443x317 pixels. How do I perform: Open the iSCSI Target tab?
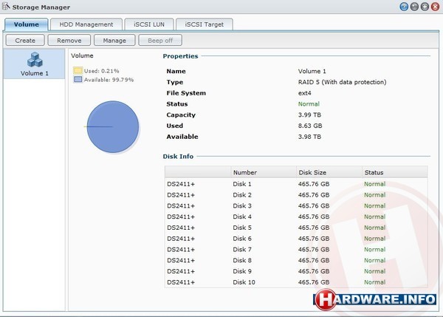(205, 24)
